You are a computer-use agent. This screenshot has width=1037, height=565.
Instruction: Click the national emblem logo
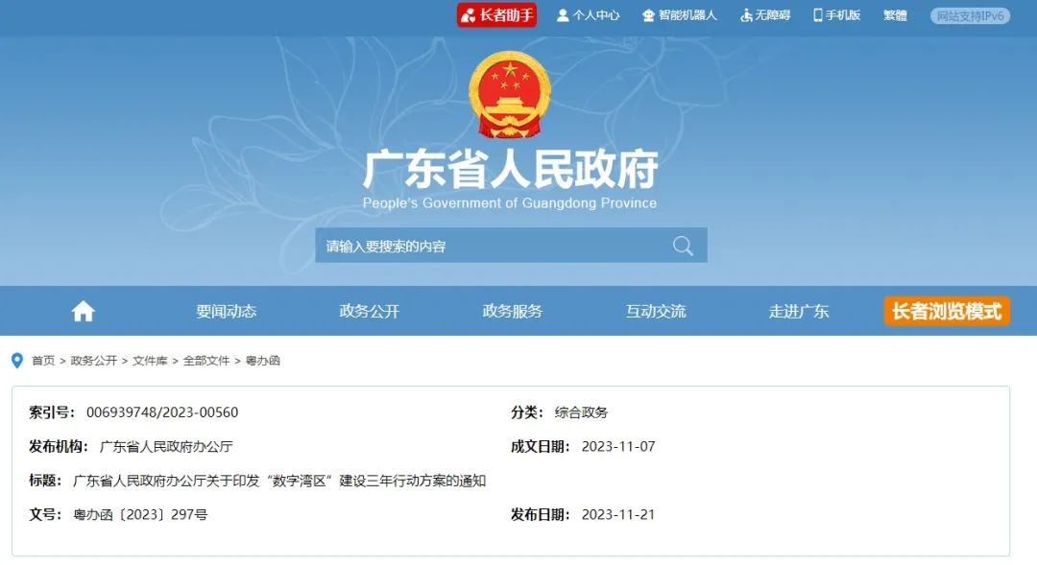pyautogui.click(x=510, y=95)
